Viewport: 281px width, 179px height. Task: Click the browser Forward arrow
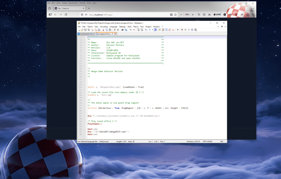[x=61, y=15]
